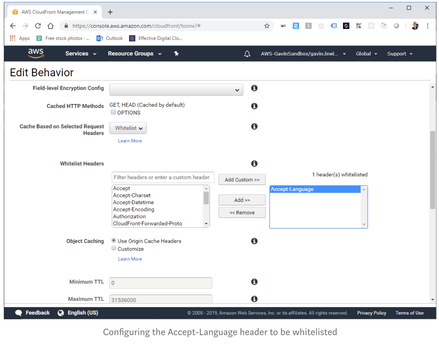Open the Outlook bookmark
The image size is (439, 344).
(x=110, y=38)
